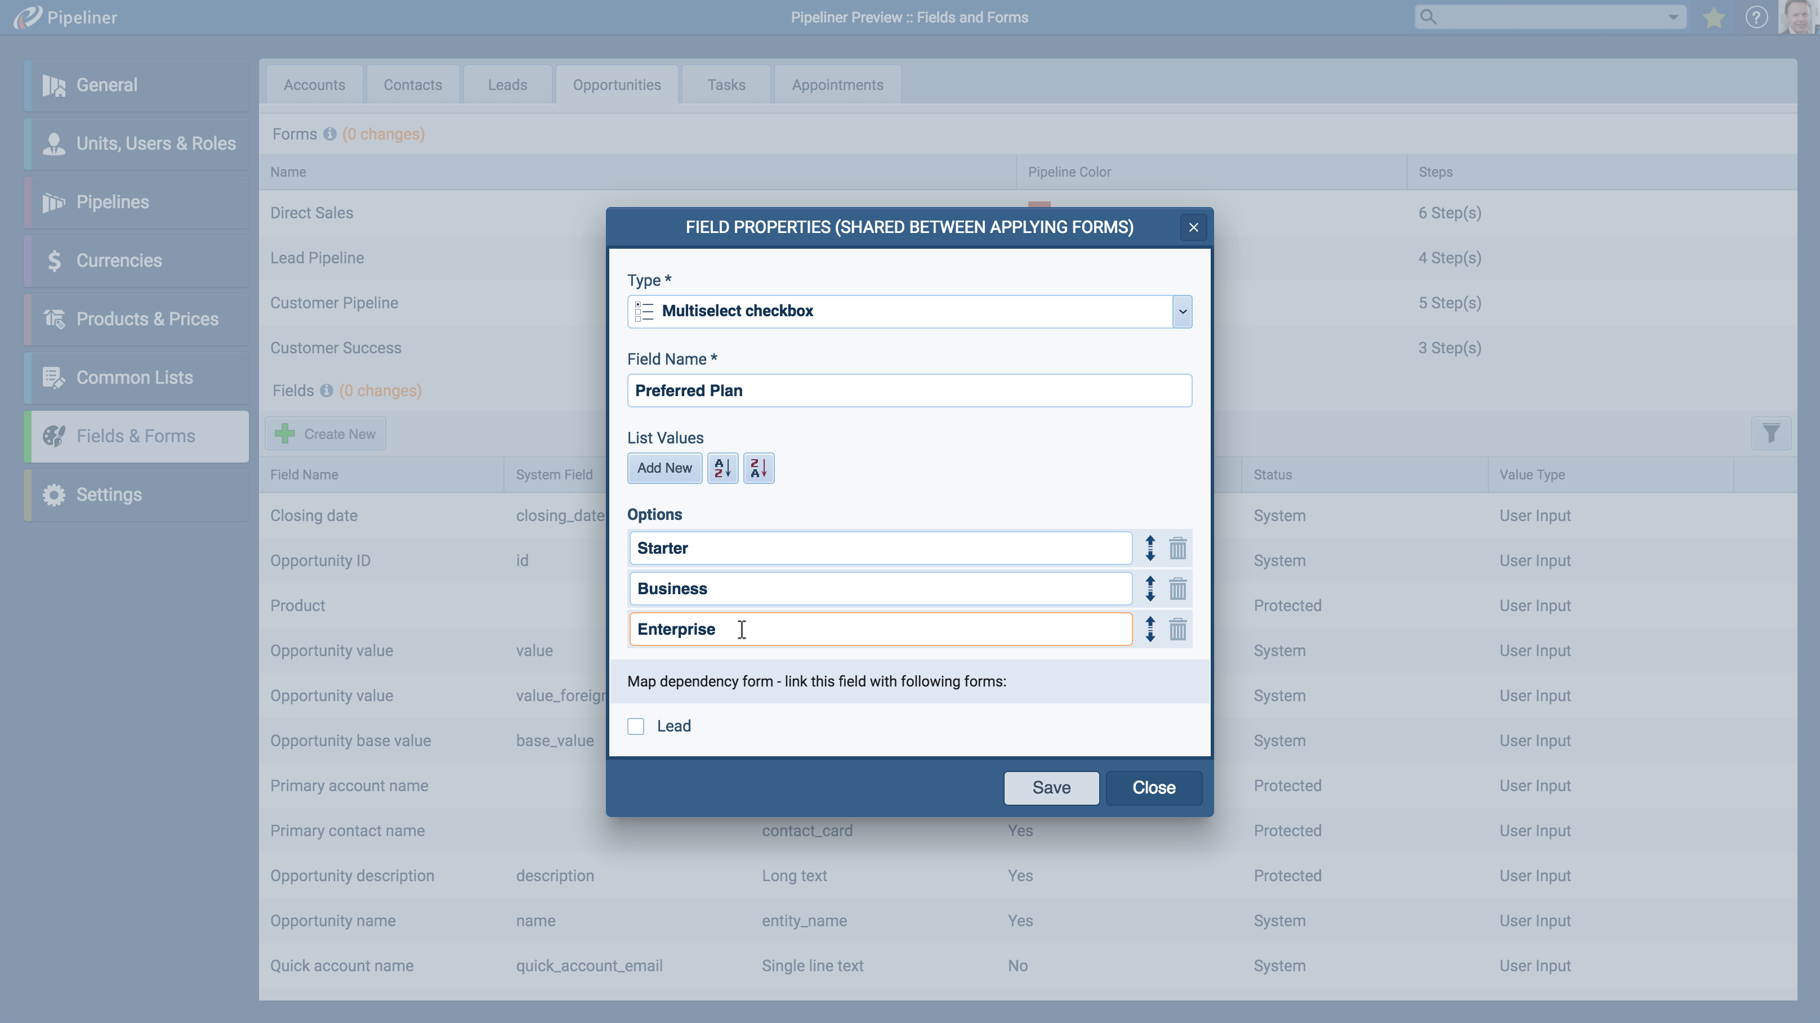Enable the Lead form checkbox

coord(636,726)
